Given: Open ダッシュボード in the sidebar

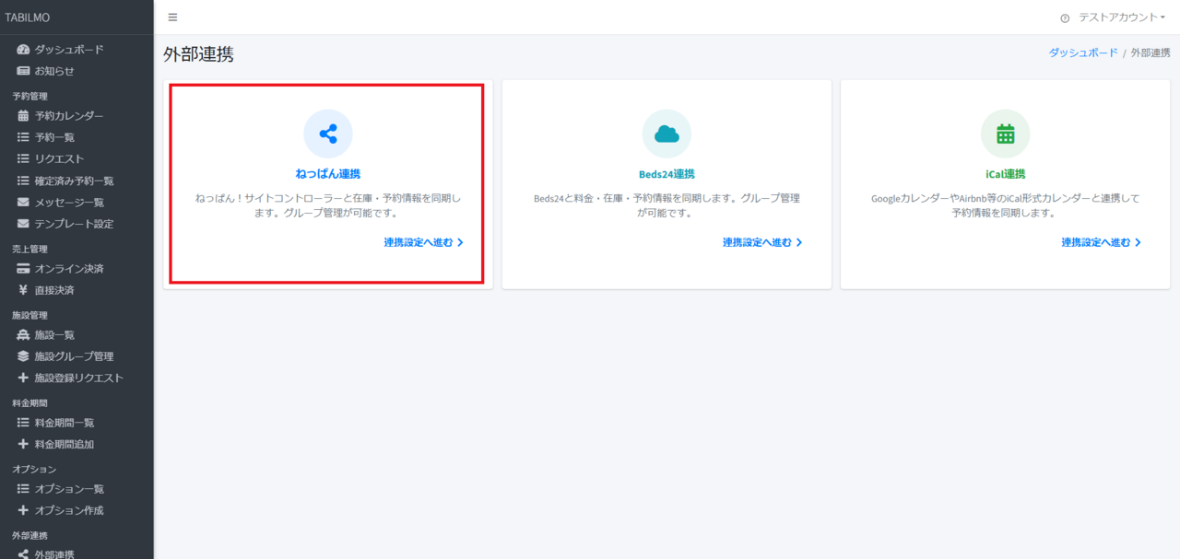Looking at the screenshot, I should 68,50.
